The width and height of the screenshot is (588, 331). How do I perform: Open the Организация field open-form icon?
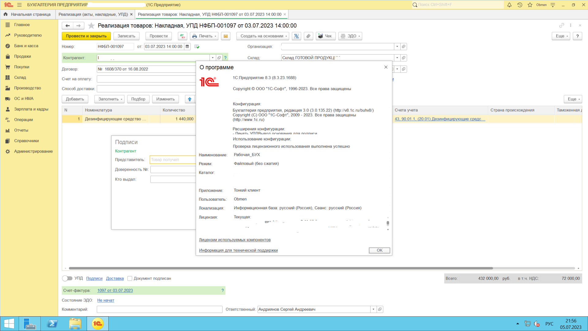404,47
